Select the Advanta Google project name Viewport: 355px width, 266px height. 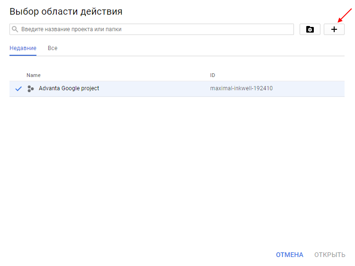click(x=69, y=88)
